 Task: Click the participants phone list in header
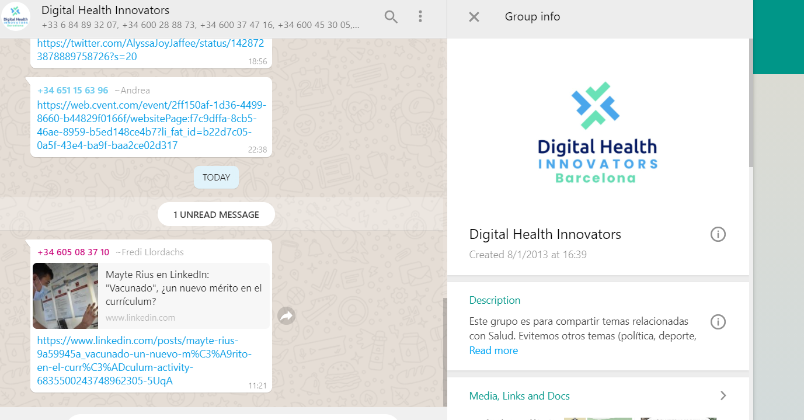coord(200,26)
